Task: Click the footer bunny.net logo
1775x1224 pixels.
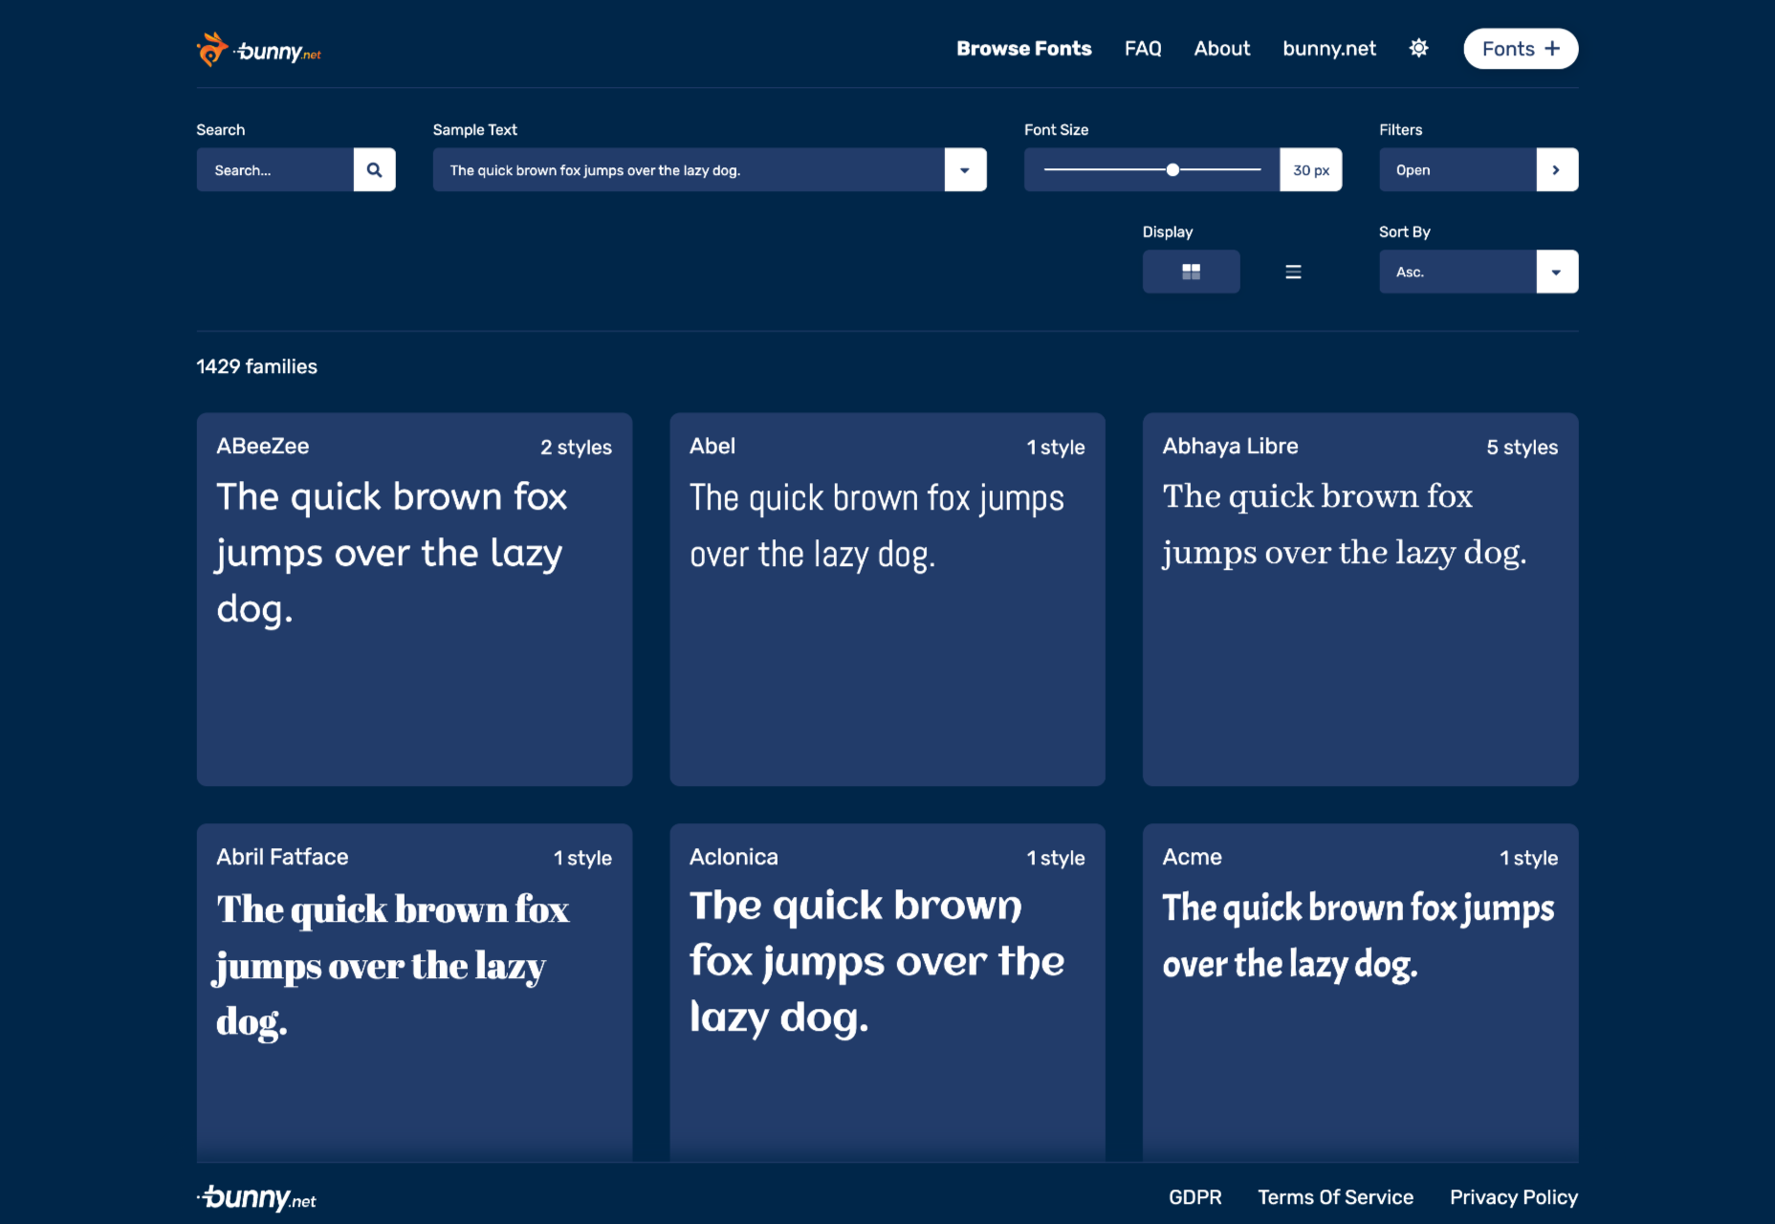Action: (x=256, y=1198)
